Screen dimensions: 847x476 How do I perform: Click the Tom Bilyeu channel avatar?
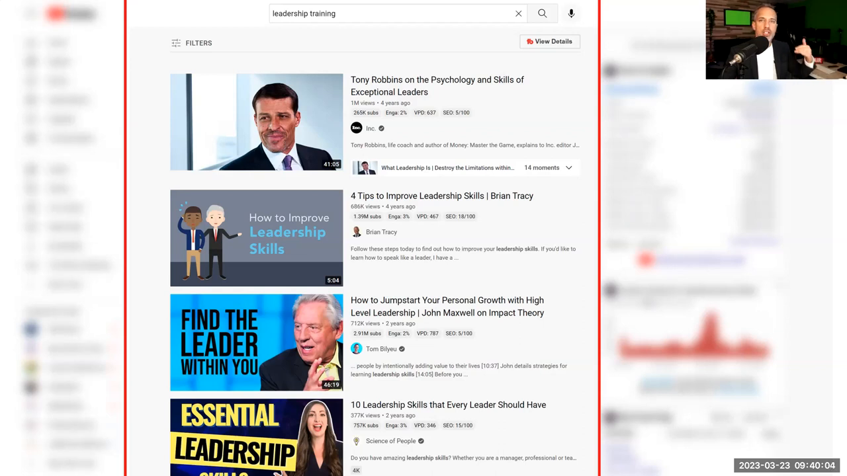(357, 349)
